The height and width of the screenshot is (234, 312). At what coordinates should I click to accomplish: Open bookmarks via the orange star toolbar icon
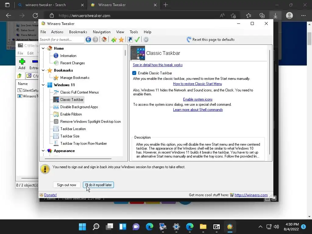click(x=121, y=40)
